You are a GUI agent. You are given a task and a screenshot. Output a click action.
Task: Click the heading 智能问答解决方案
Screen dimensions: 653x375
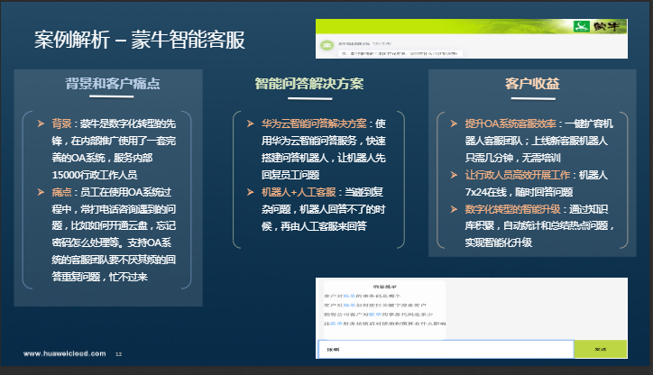309,83
